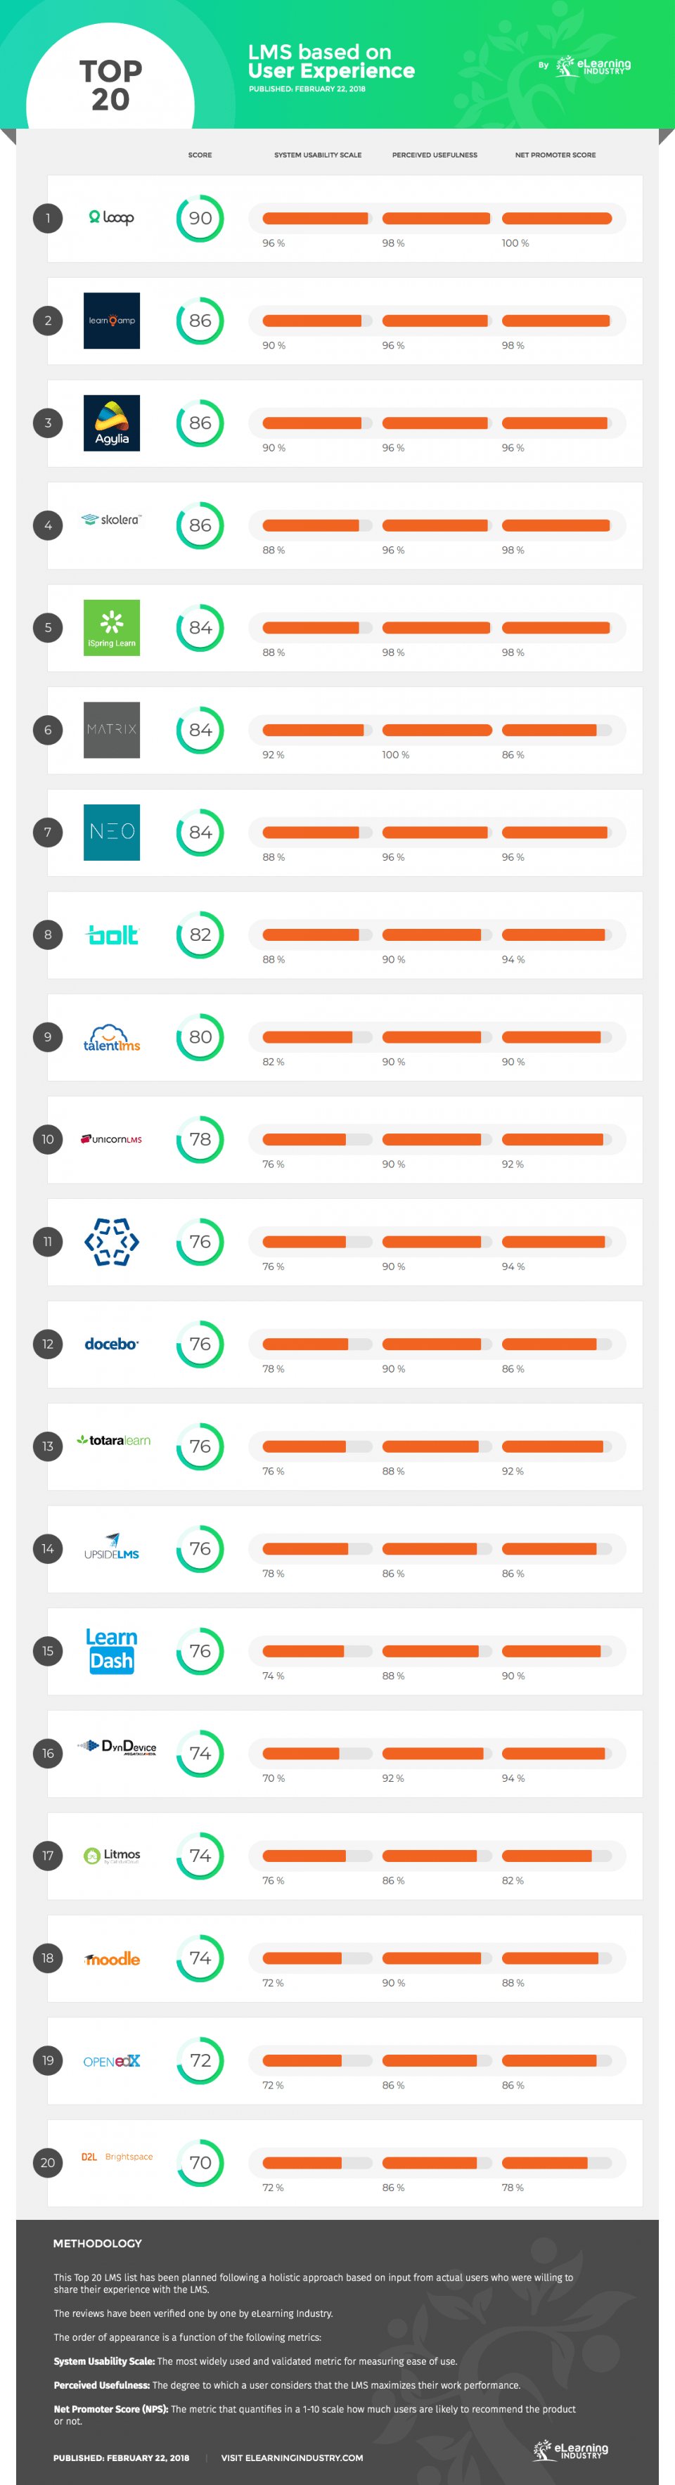Image resolution: width=675 pixels, height=2485 pixels.
Task: Open the Agylia logo
Action: pos(112,423)
